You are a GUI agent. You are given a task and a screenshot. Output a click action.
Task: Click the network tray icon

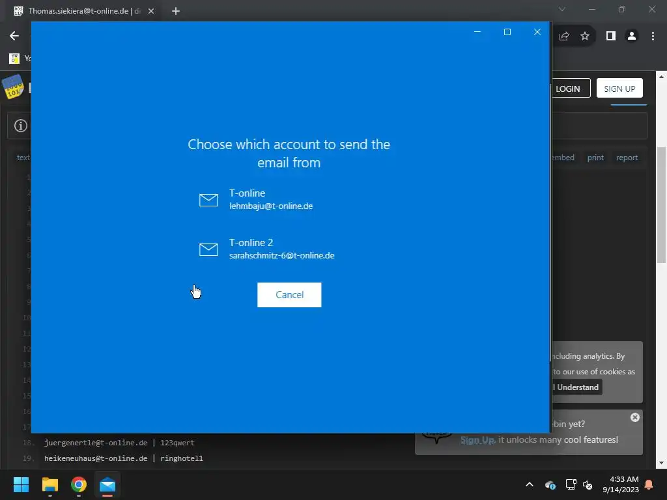[571, 484]
